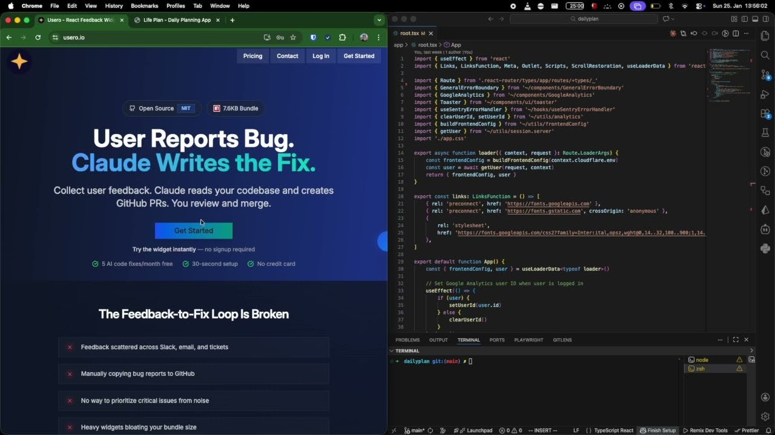This screenshot has width=775, height=435.
Task: Click the Claude sparkle icon in editor toolbar
Action: point(673,33)
